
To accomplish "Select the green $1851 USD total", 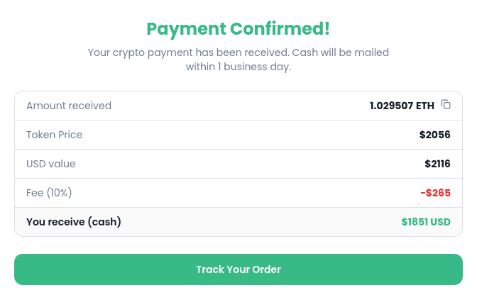I will [x=426, y=222].
